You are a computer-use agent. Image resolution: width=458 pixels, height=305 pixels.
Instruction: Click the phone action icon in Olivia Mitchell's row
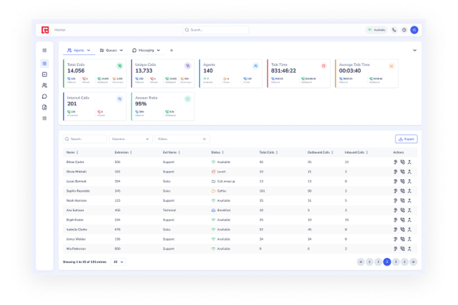point(402,172)
